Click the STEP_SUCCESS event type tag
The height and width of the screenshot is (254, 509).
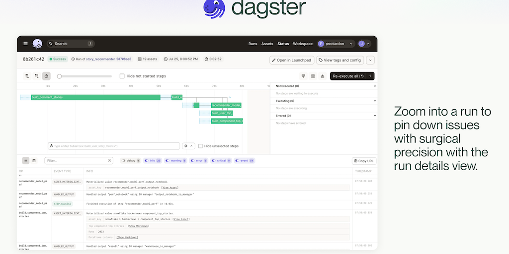(x=63, y=204)
